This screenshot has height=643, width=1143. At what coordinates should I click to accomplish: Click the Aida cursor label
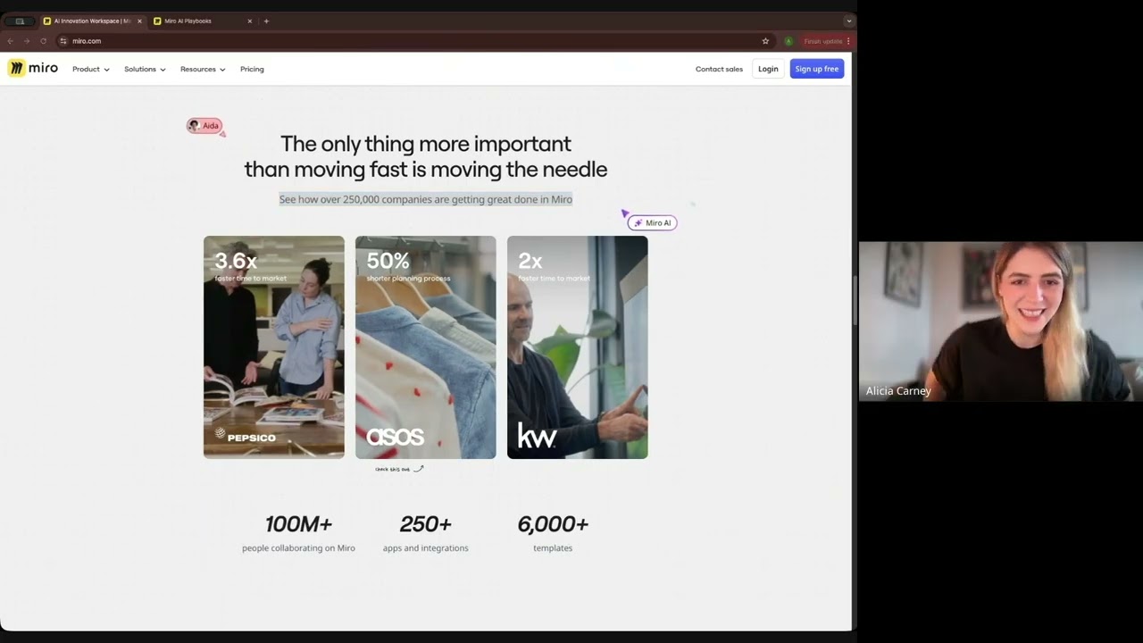pos(204,126)
